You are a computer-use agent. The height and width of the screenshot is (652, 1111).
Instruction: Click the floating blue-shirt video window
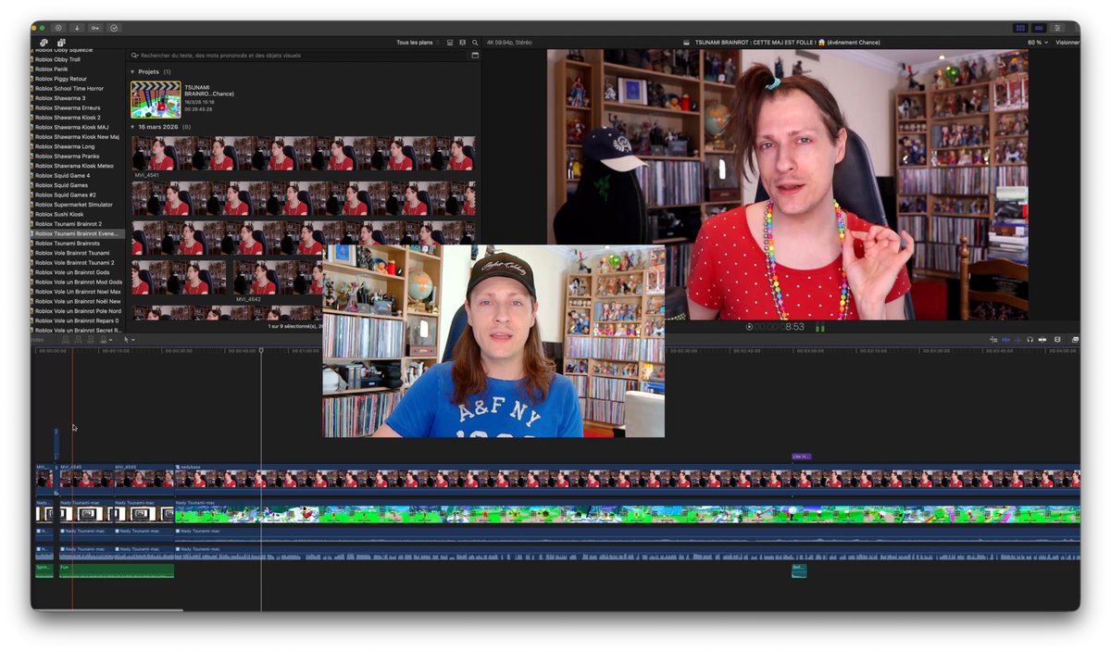[493, 341]
